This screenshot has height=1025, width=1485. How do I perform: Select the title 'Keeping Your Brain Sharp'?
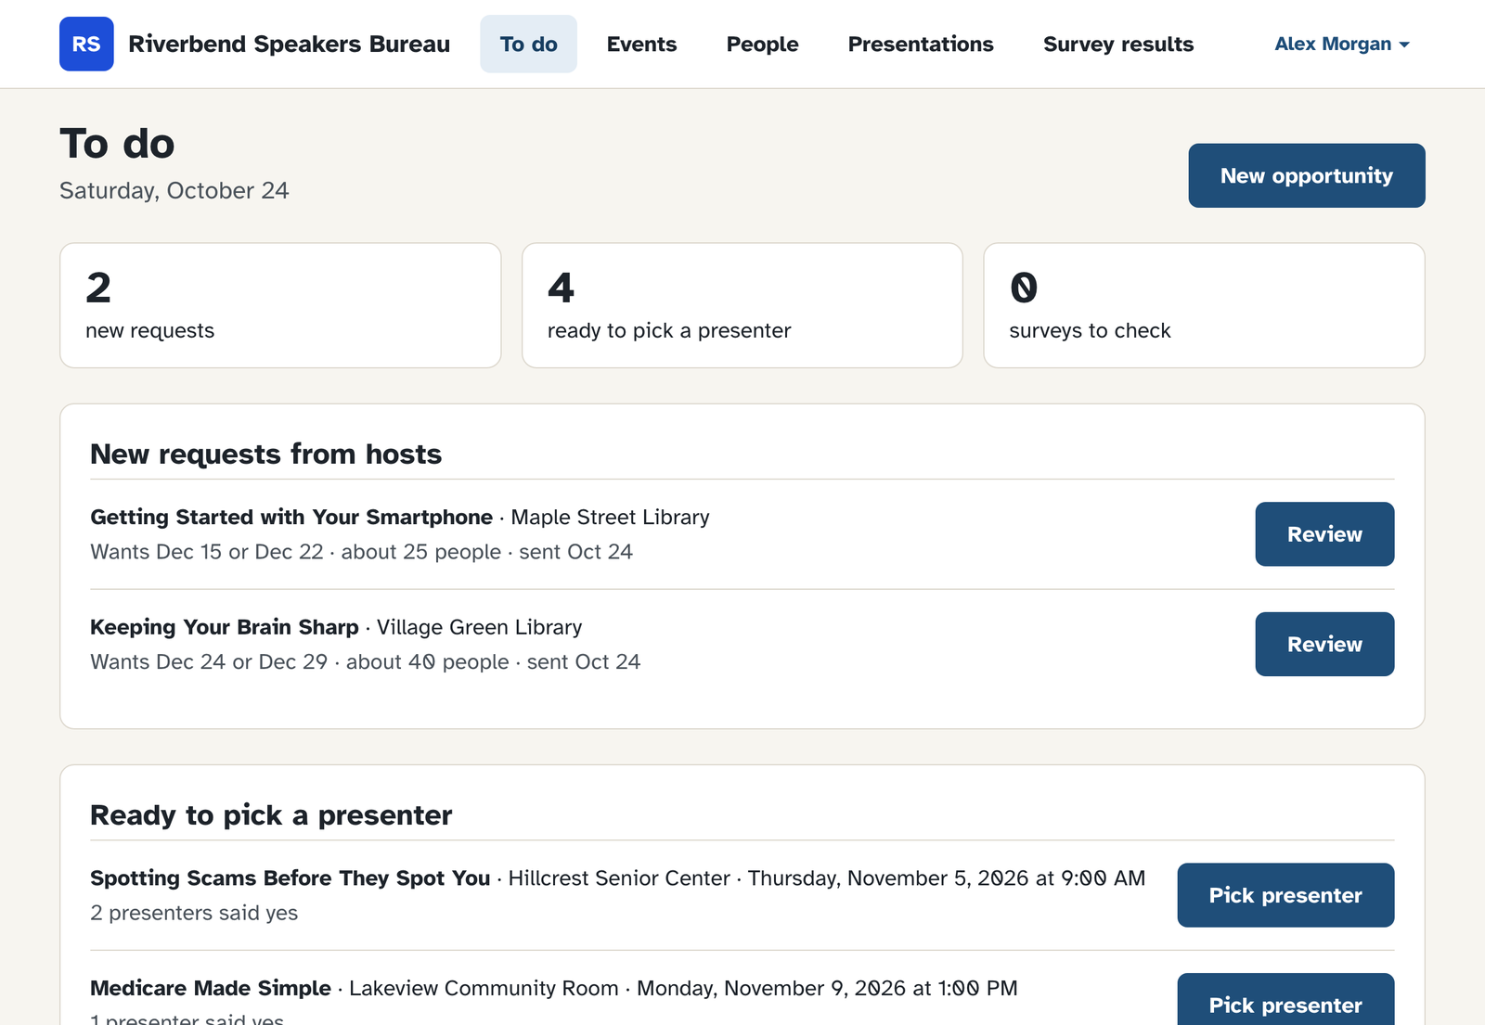click(x=225, y=627)
